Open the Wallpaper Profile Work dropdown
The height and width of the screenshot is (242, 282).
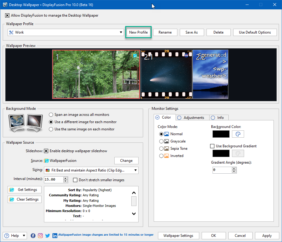click(66, 32)
